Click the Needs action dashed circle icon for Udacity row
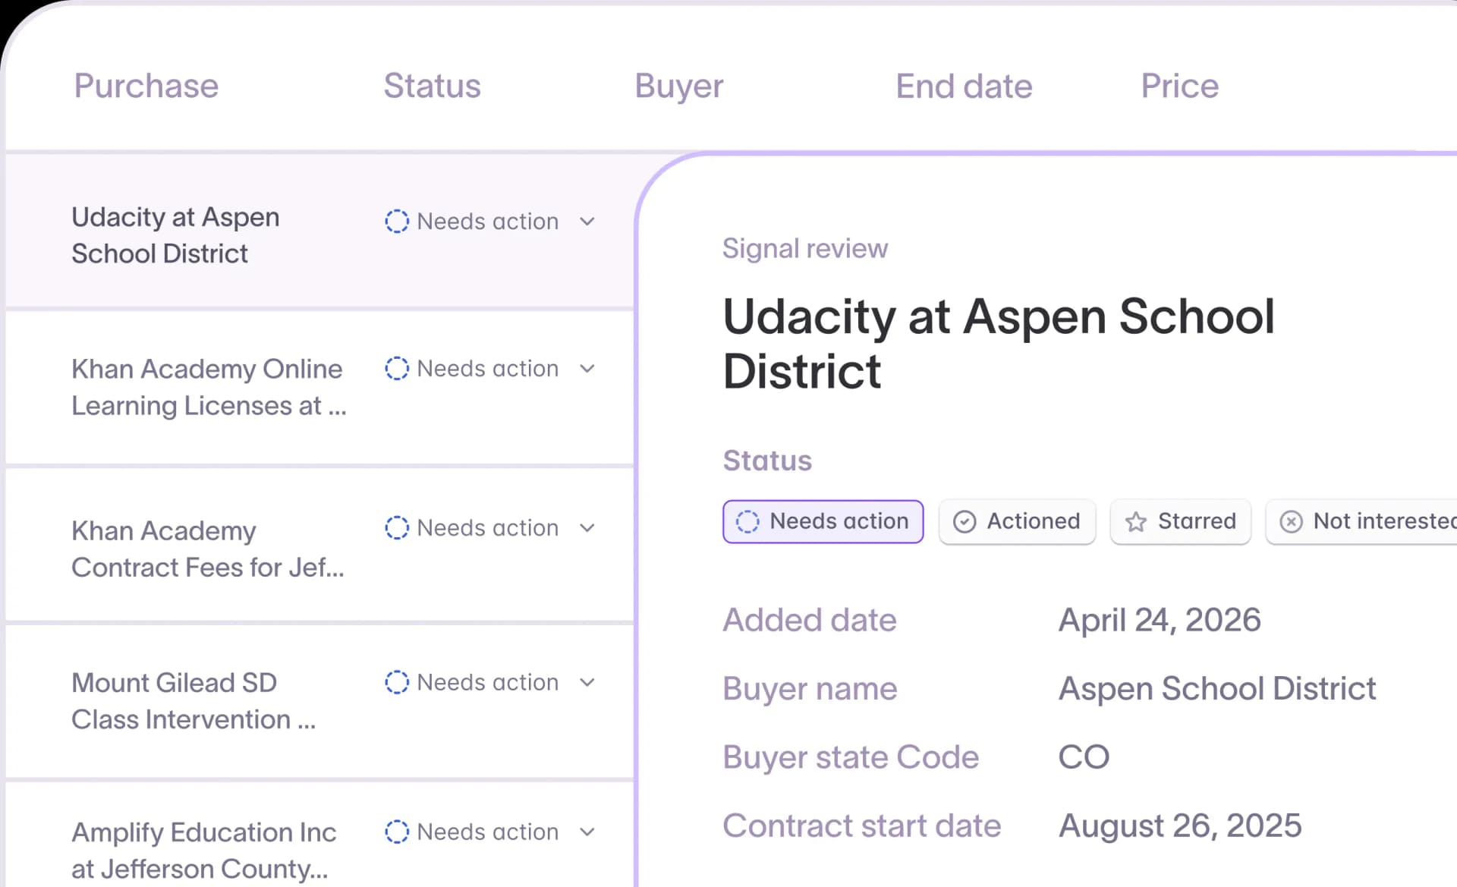 396,221
